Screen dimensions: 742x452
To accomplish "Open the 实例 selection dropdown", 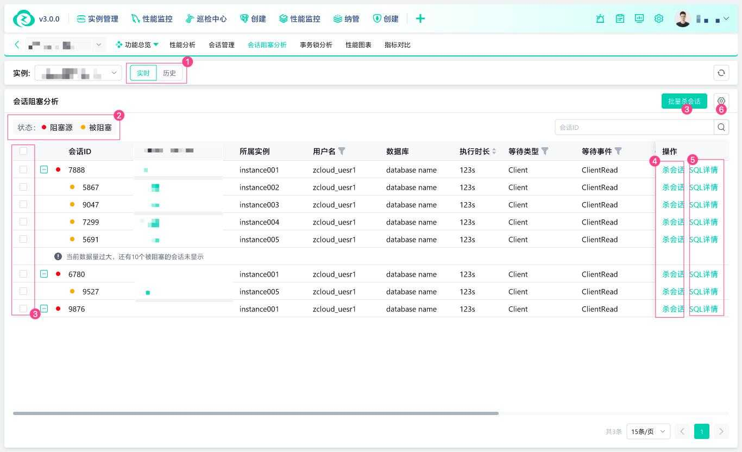I will coord(78,73).
